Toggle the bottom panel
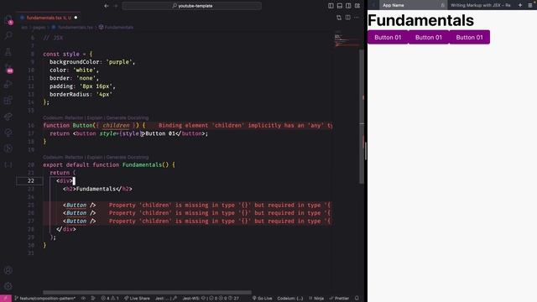The height and width of the screenshot is (302, 537). [340, 6]
